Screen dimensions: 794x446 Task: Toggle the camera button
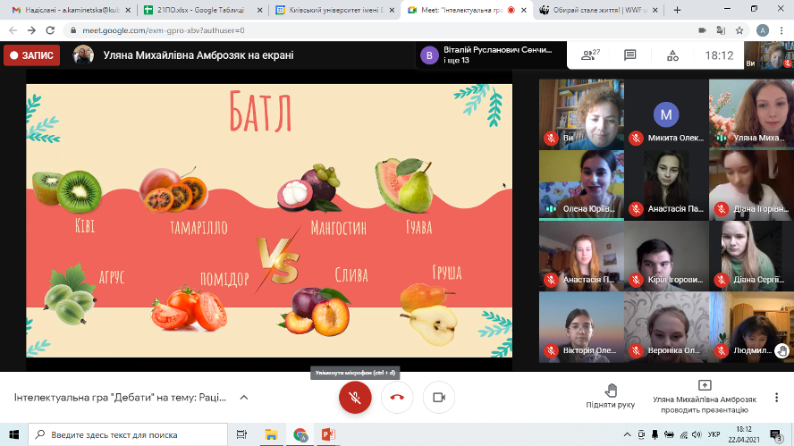click(438, 398)
